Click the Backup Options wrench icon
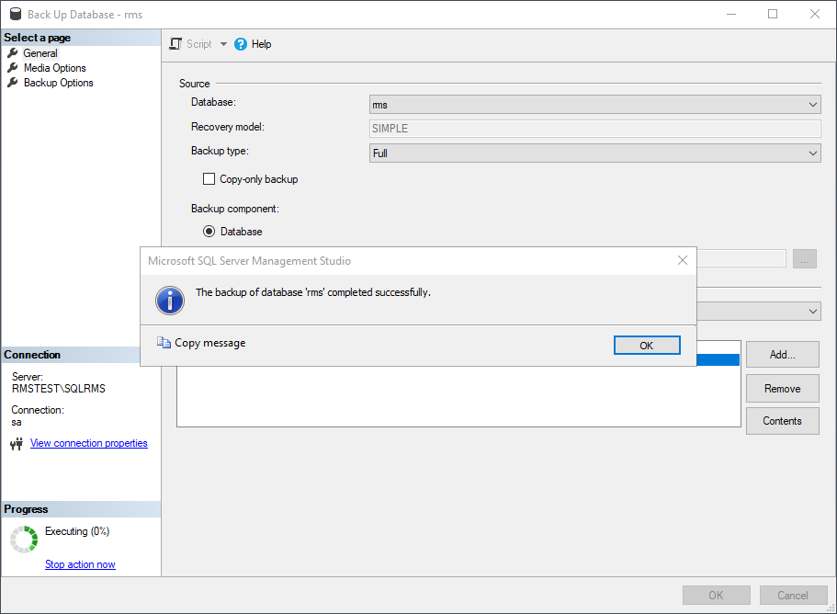 tap(12, 83)
